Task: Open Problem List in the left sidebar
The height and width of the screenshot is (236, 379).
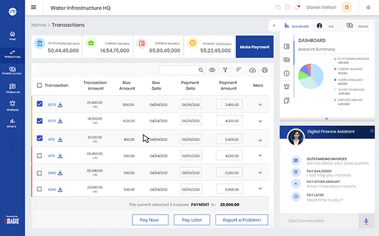Action: click(x=13, y=89)
